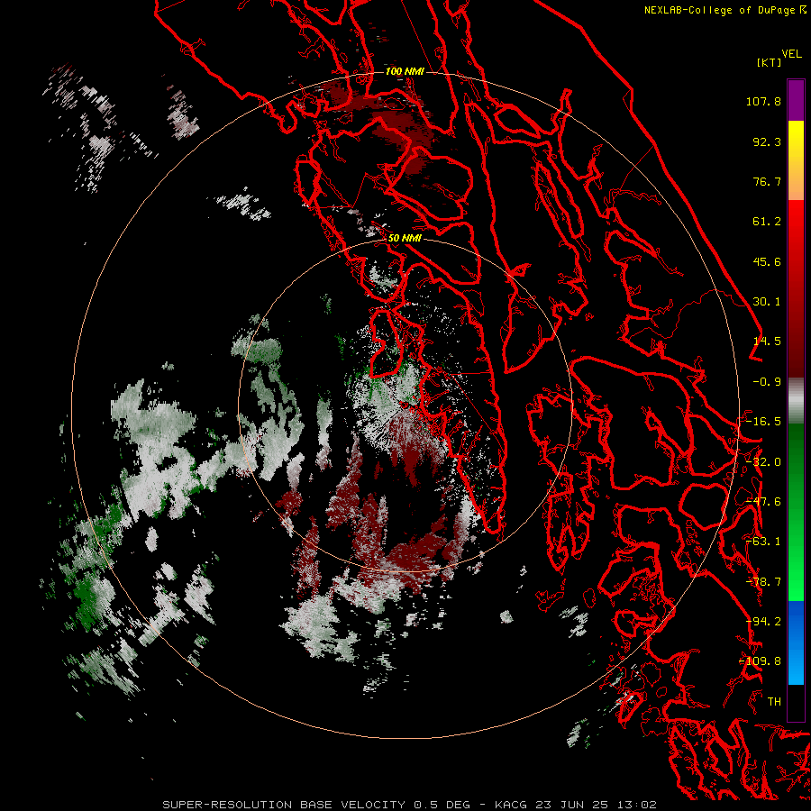The width and height of the screenshot is (811, 811).
Task: Click the -0.9 scale value
Action: click(x=767, y=382)
